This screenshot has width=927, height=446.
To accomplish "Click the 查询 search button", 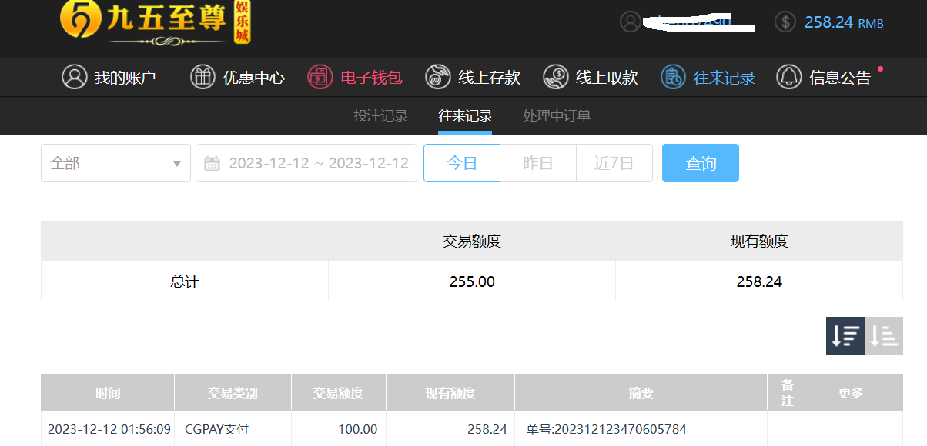I will tap(701, 163).
